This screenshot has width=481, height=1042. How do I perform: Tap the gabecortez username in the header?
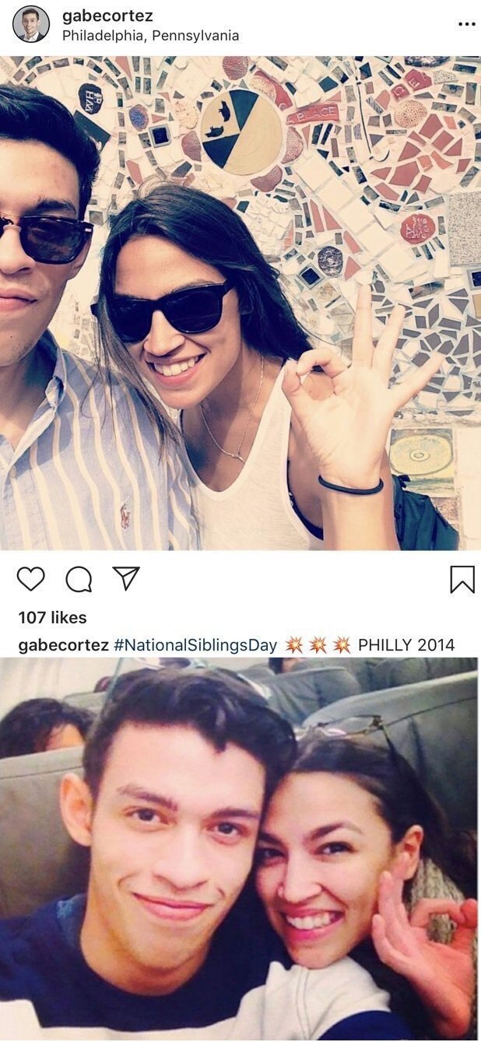pos(107,16)
